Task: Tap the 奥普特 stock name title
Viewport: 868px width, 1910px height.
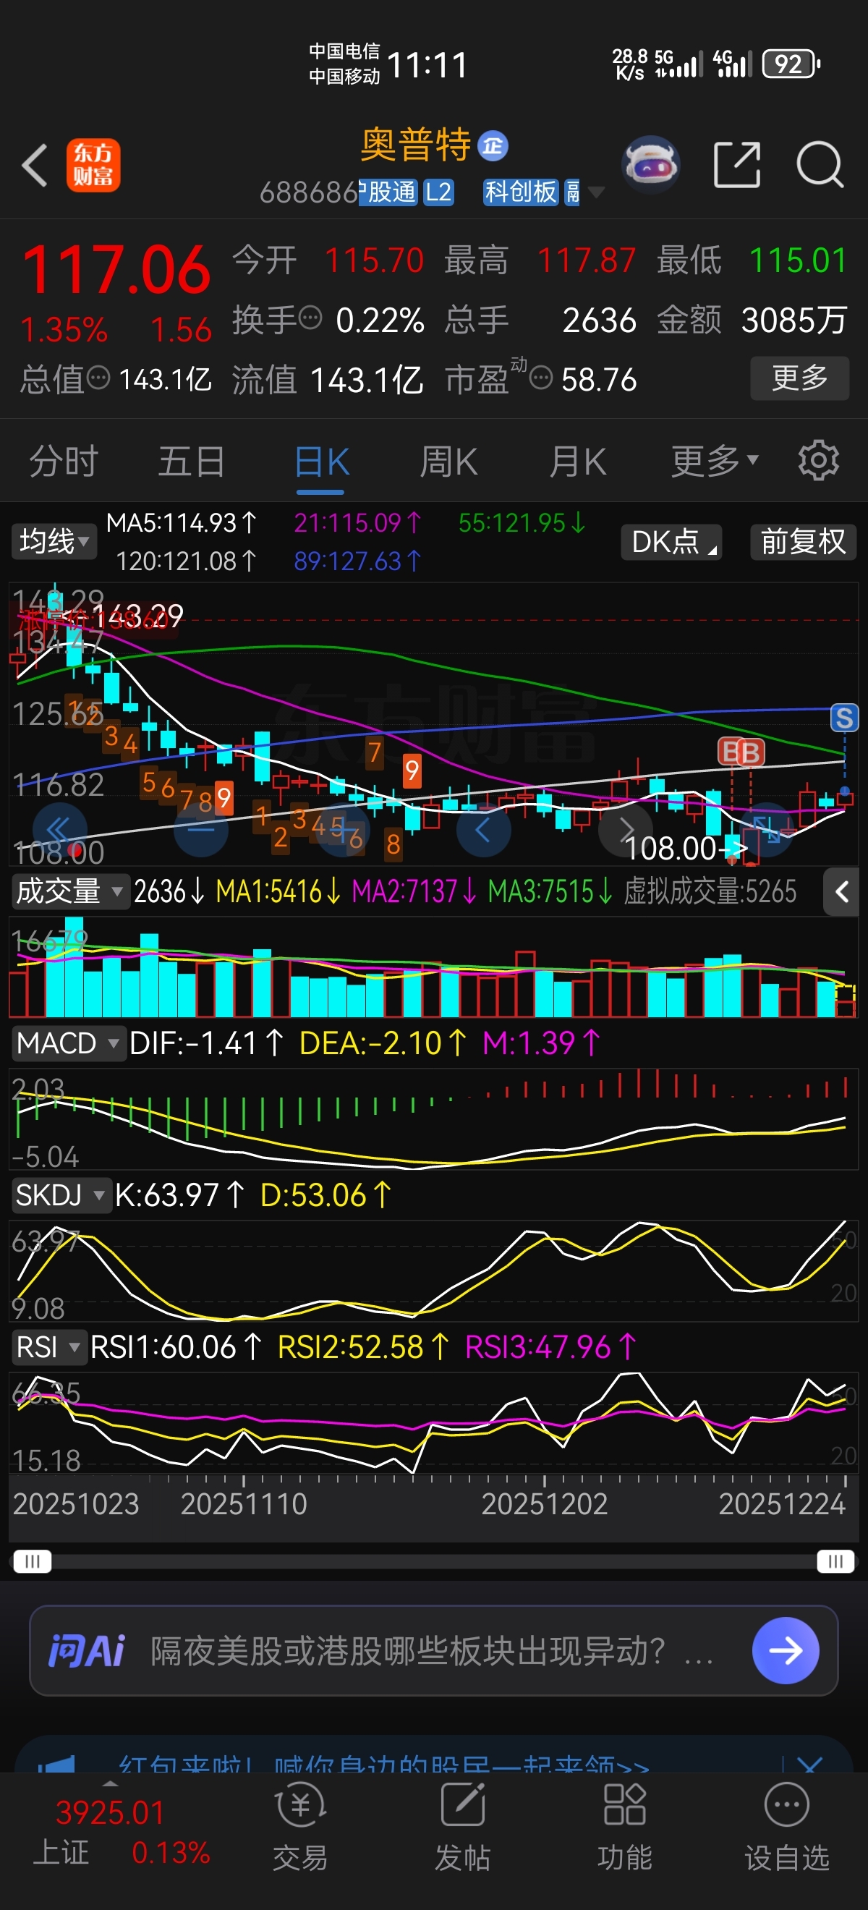Action: 415,145
